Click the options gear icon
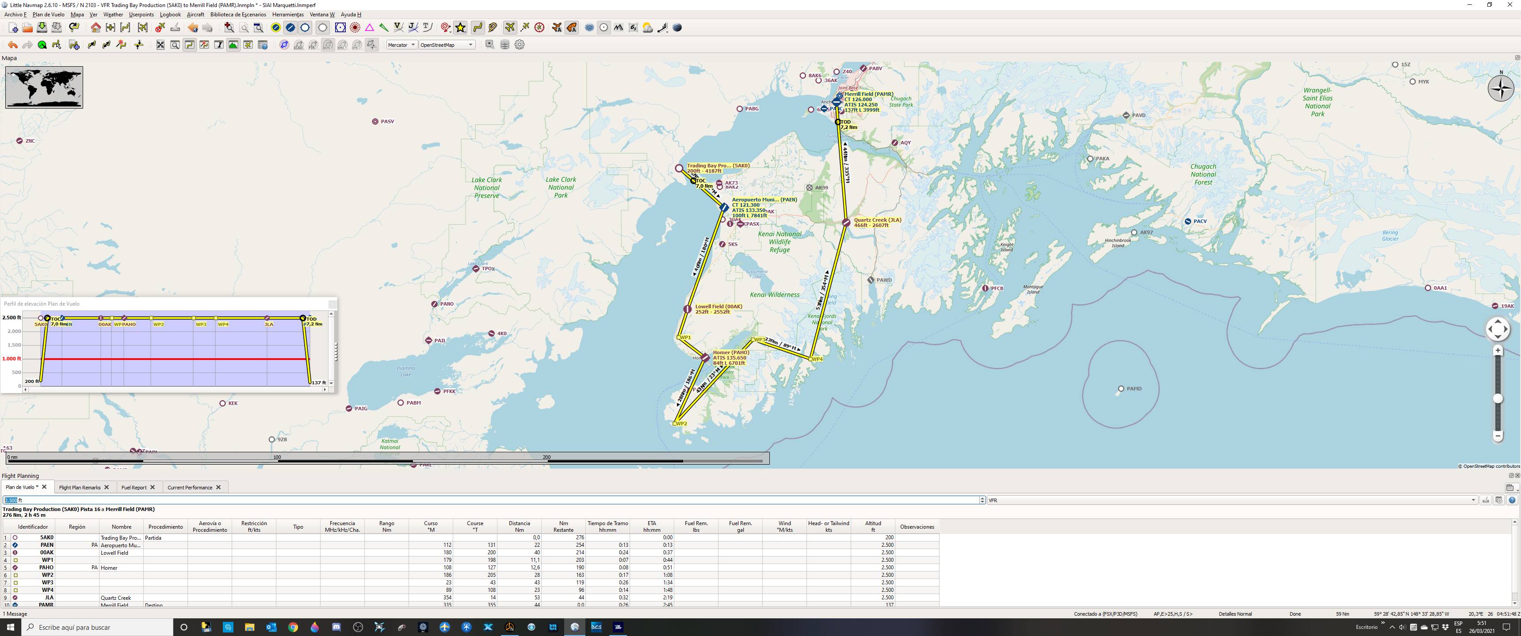 coord(520,45)
